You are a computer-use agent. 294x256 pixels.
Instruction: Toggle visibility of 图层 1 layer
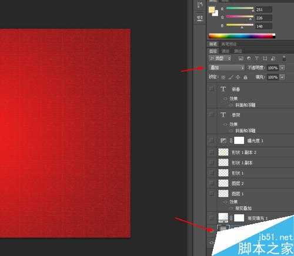pos(212,194)
